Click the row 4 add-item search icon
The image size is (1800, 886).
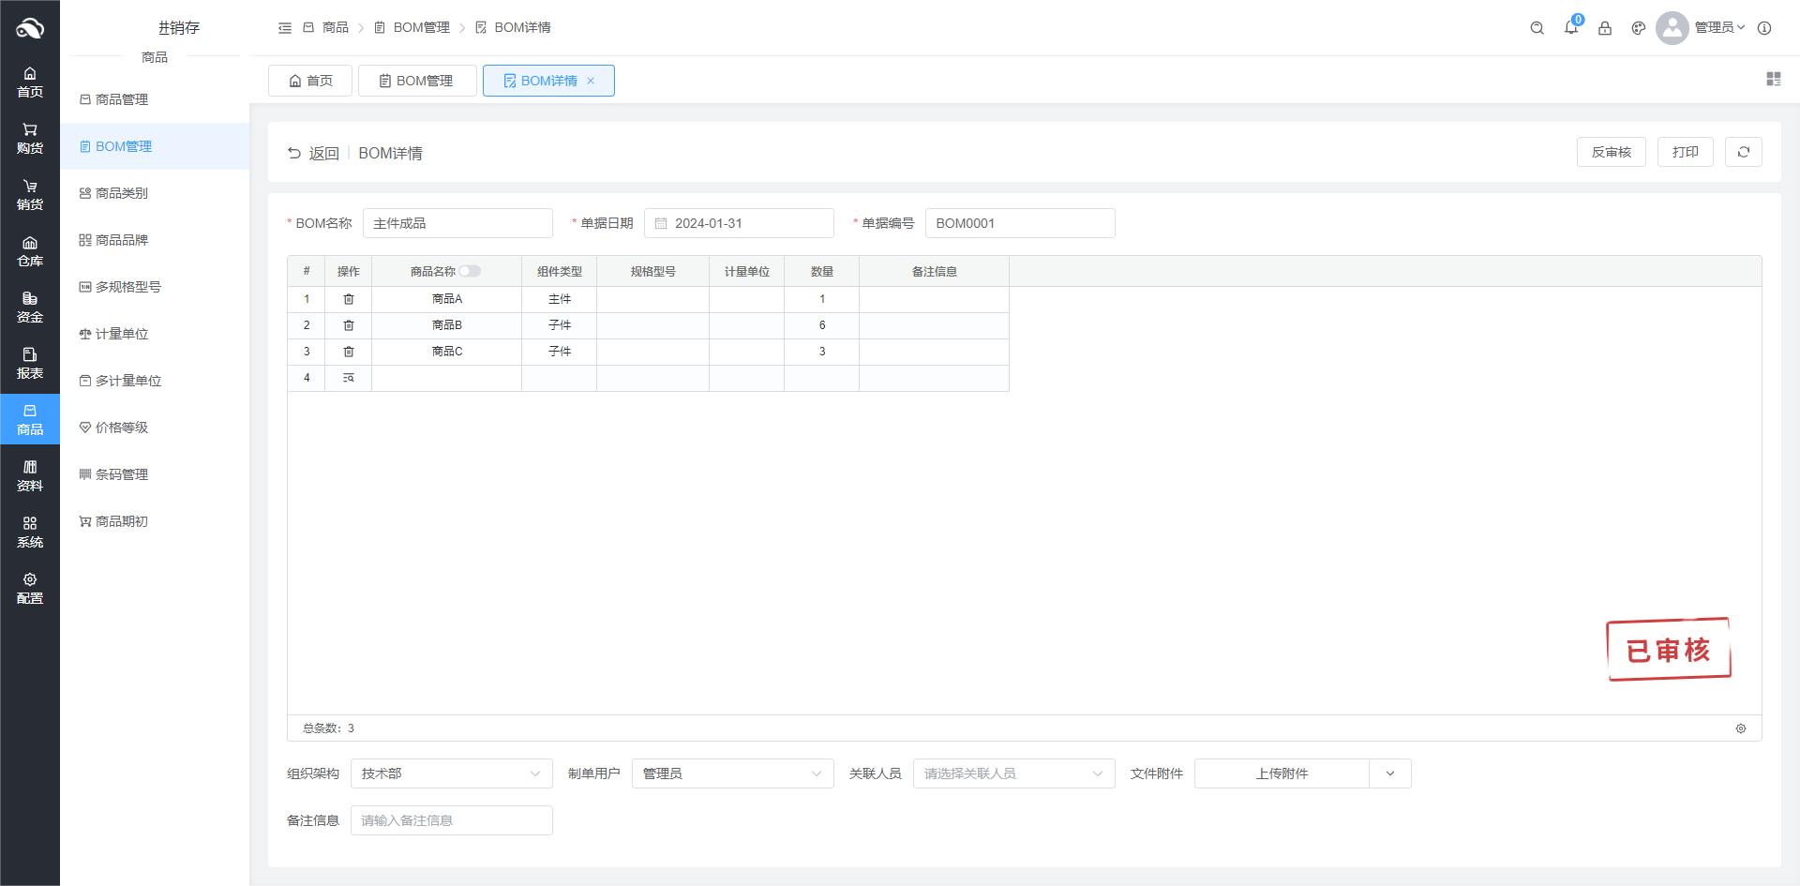point(349,378)
